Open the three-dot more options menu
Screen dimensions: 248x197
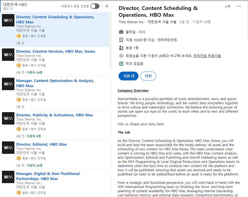click(238, 6)
